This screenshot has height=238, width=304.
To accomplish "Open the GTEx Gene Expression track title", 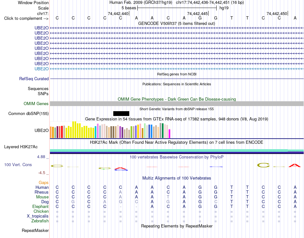I will [x=177, y=119].
